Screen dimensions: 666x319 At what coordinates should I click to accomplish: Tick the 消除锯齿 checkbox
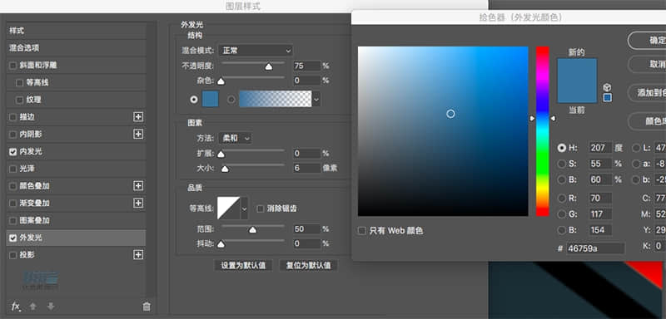(260, 209)
